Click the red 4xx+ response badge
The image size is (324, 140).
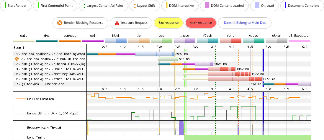click(x=201, y=23)
